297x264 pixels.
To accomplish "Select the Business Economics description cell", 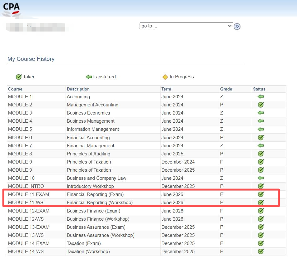I will (x=113, y=113).
